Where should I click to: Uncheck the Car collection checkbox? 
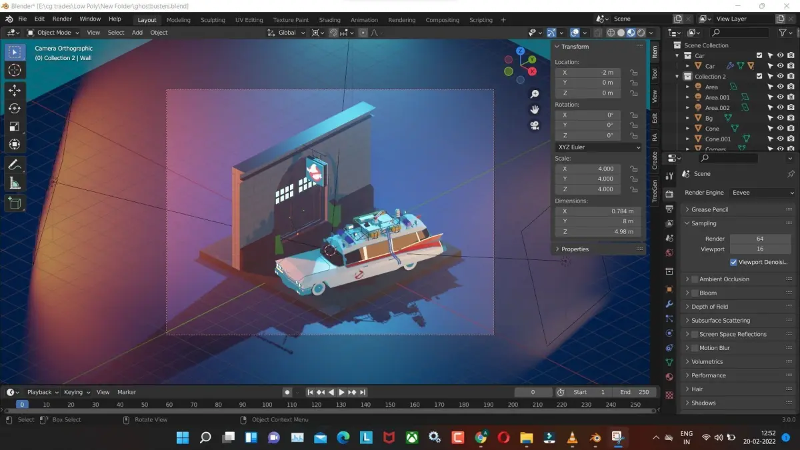point(759,55)
